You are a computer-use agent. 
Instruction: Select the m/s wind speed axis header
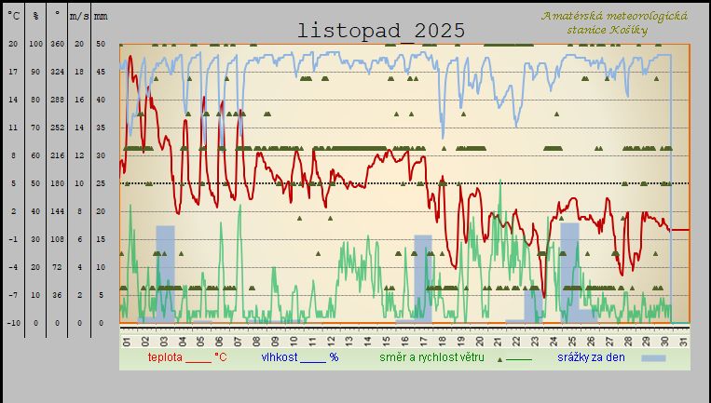[79, 17]
